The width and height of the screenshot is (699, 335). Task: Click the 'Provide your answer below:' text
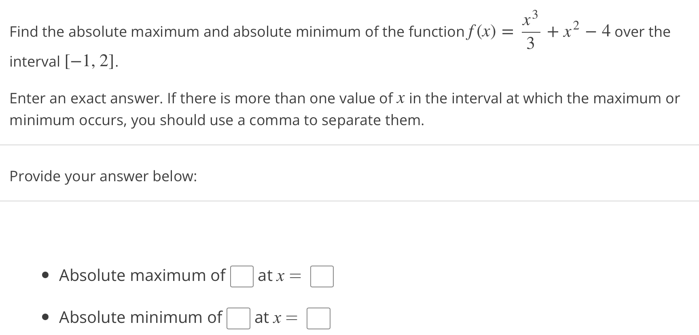[x=103, y=176]
